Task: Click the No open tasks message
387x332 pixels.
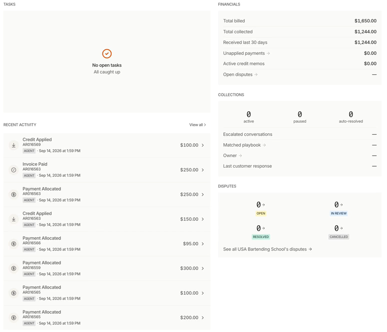Action: 107,65
